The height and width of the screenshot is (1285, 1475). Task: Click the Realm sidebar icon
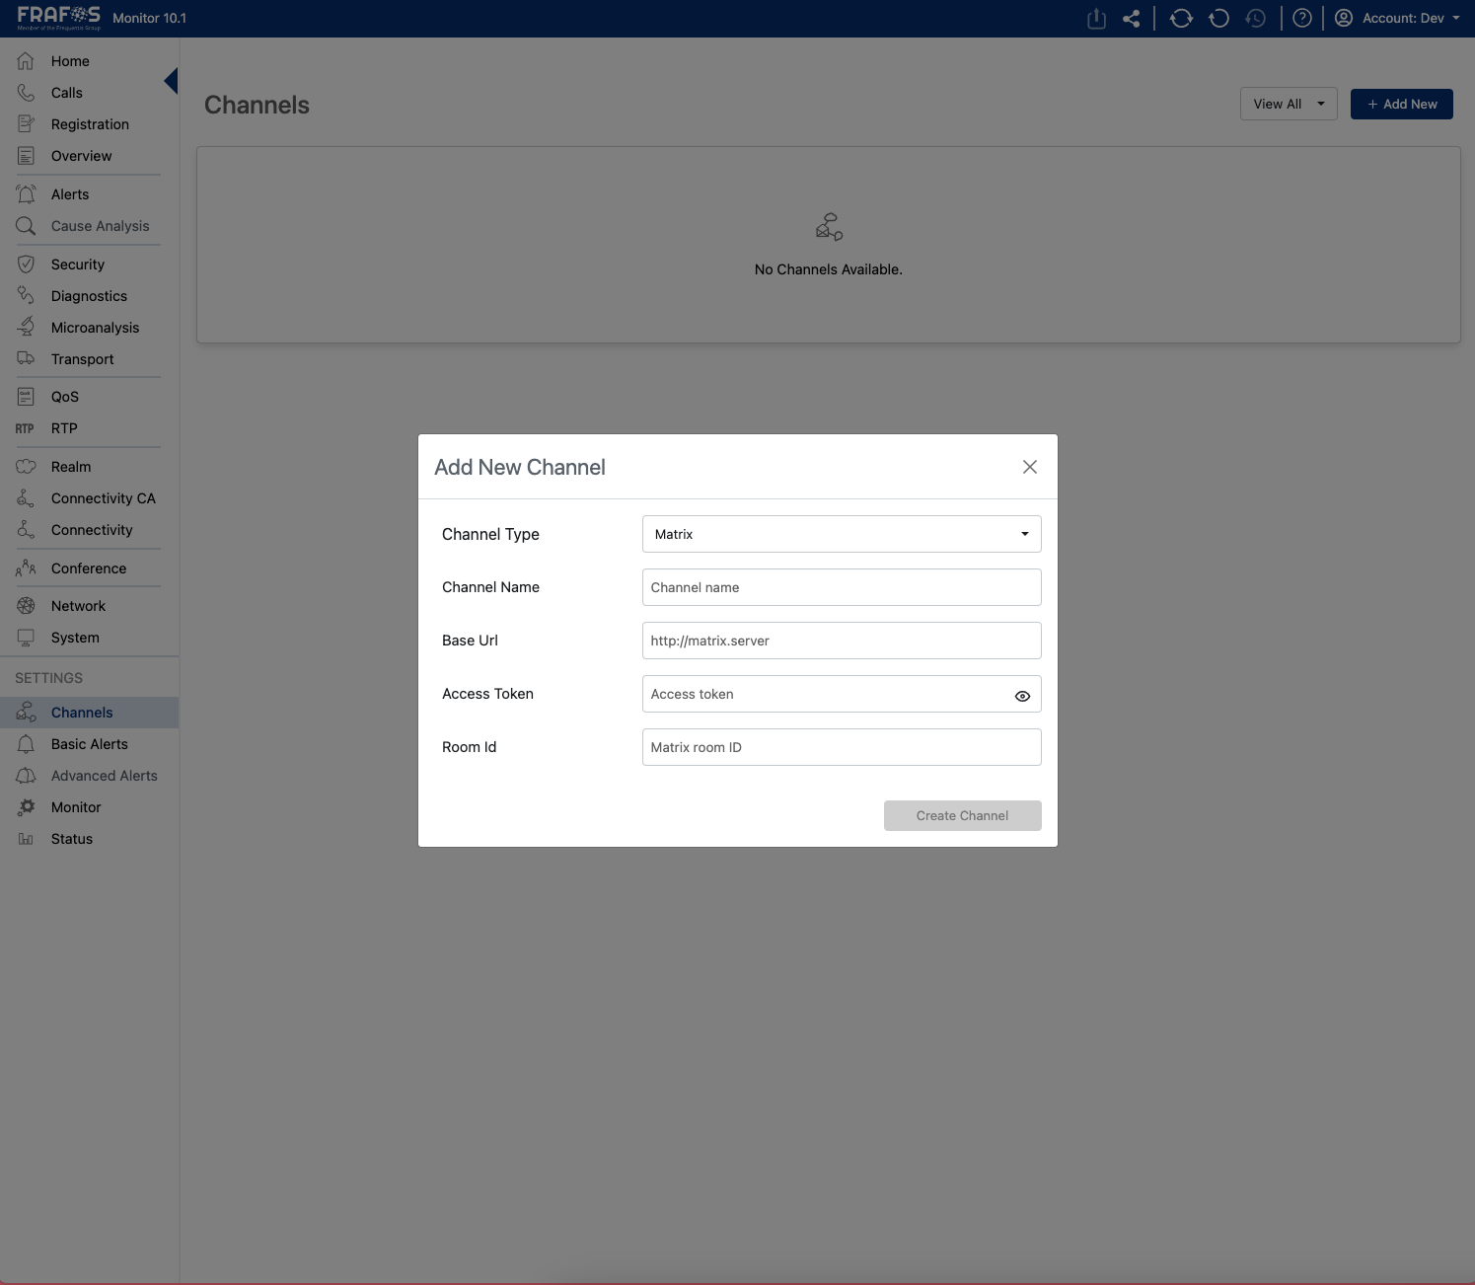(x=26, y=467)
